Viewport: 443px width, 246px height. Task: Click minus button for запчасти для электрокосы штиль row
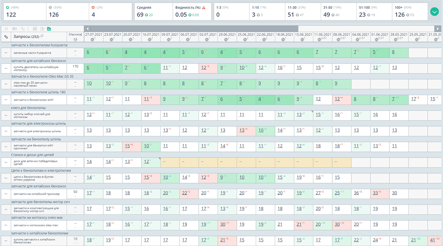pyautogui.click(x=6, y=131)
